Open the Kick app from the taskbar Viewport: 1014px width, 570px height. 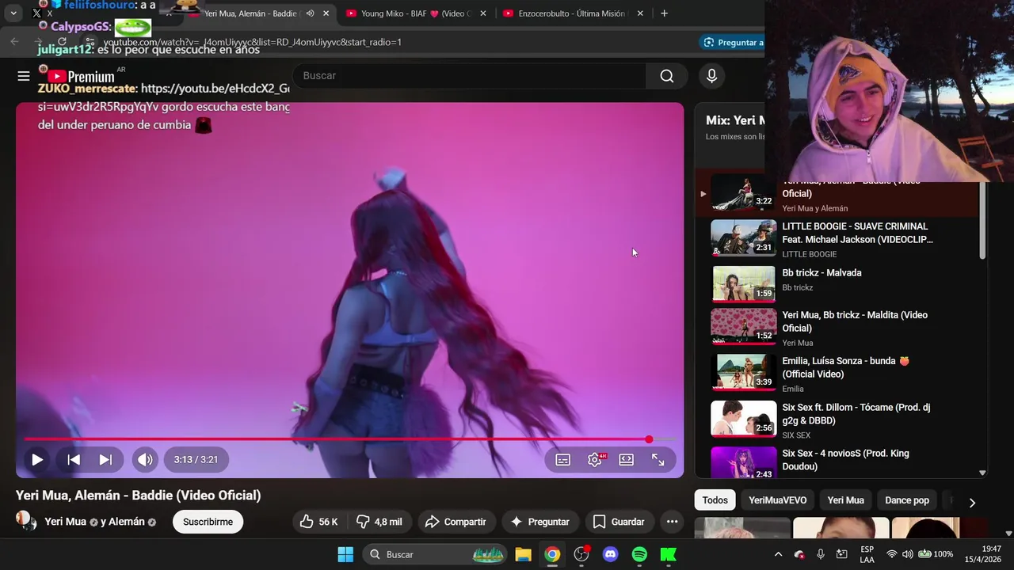click(x=669, y=554)
